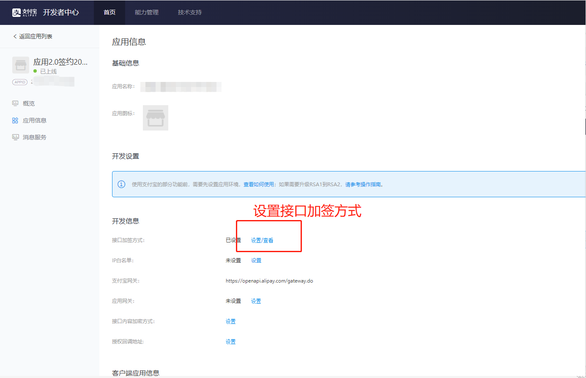Click the 已设置 status for 接口加签方式
This screenshot has width=586, height=378.
coord(233,240)
